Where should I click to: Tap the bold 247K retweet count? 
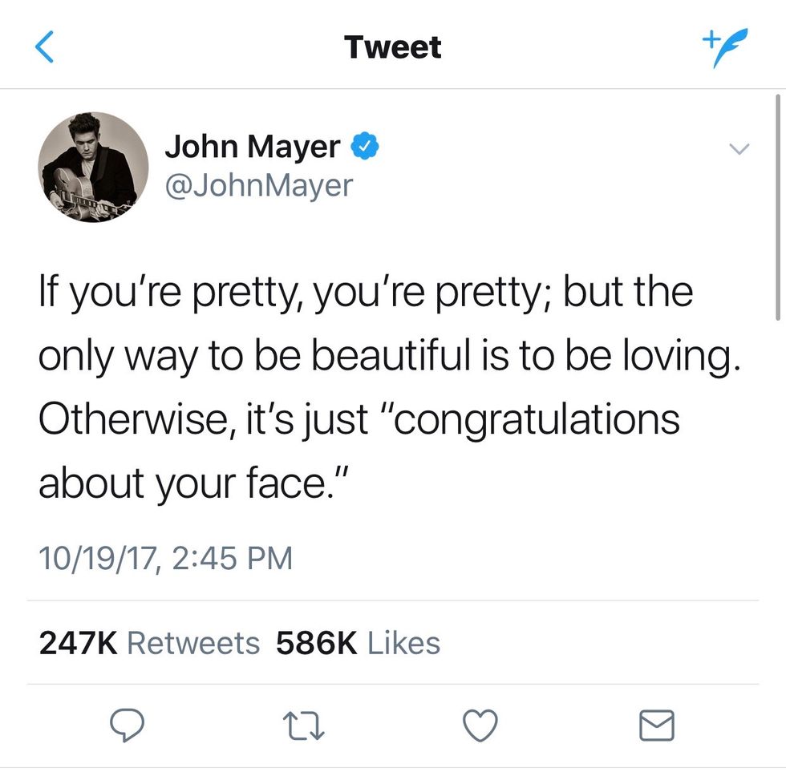coord(79,643)
